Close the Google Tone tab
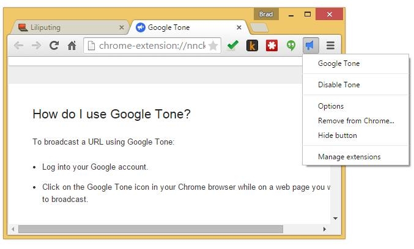Viewport: 414px width, 249px height. (x=239, y=27)
